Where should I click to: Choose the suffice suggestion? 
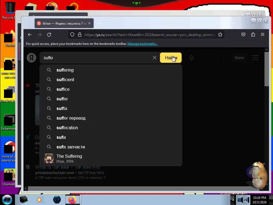(x=111, y=89)
